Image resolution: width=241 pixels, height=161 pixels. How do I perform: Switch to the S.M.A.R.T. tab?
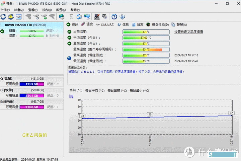tap(105, 24)
